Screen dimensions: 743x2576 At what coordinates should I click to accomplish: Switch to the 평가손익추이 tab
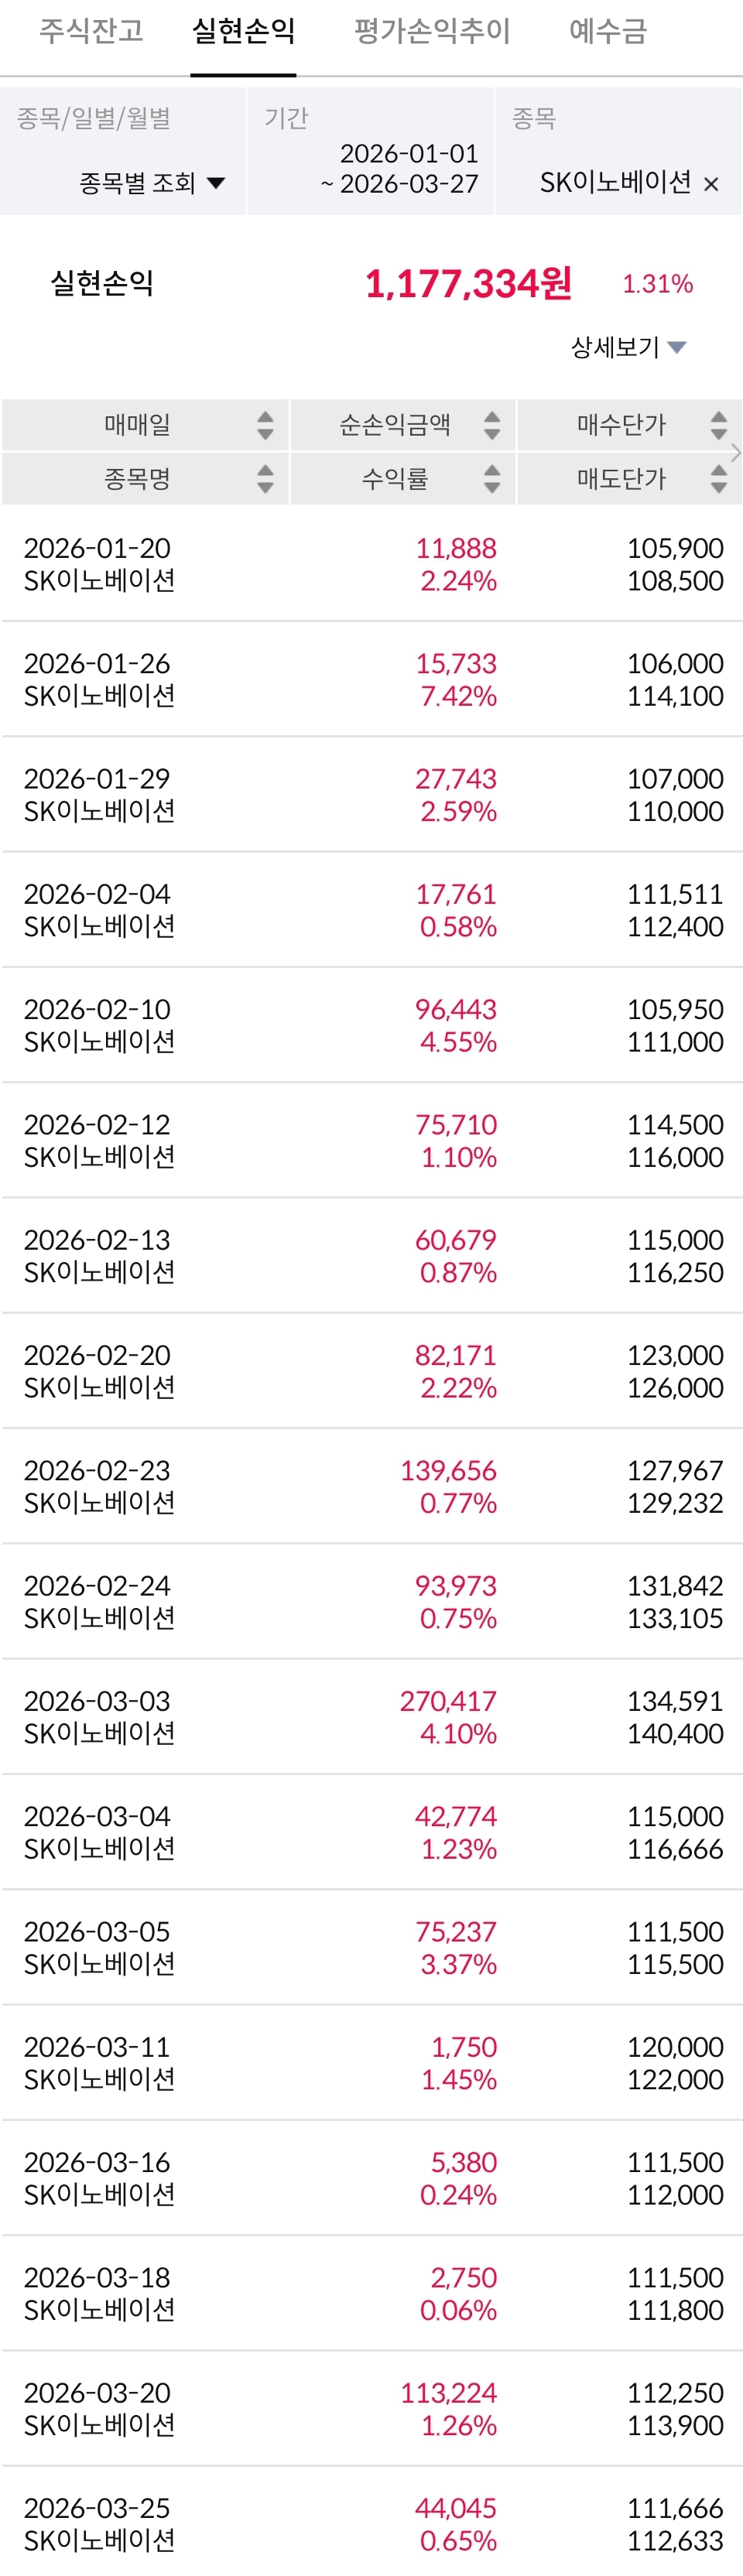click(432, 32)
